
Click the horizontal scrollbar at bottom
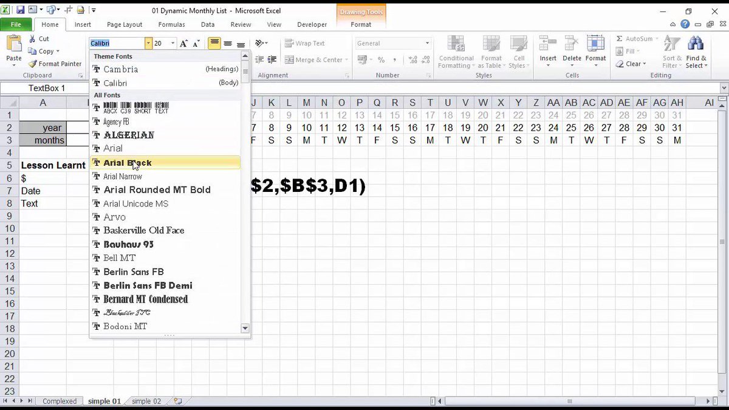[570, 401]
